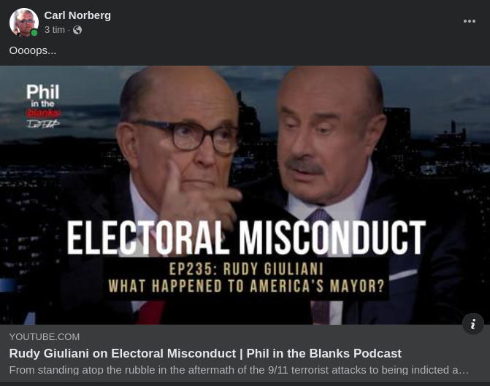Open Carl Norberg's profile picture
490x386 pixels.
click(x=24, y=23)
